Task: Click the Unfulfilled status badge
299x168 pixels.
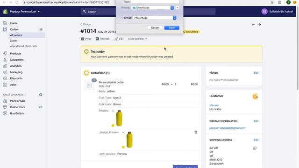Action: [191, 32]
